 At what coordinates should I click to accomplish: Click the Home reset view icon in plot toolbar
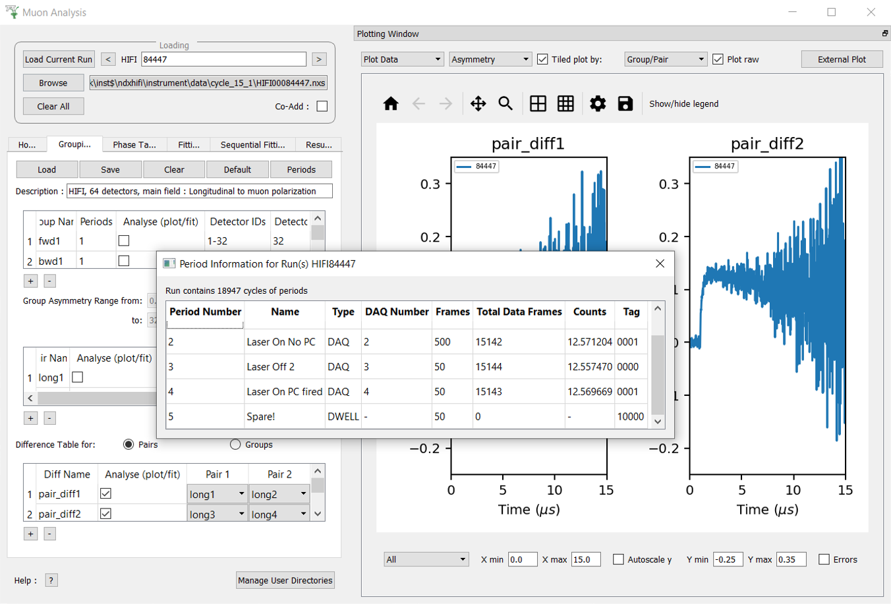[x=391, y=103]
